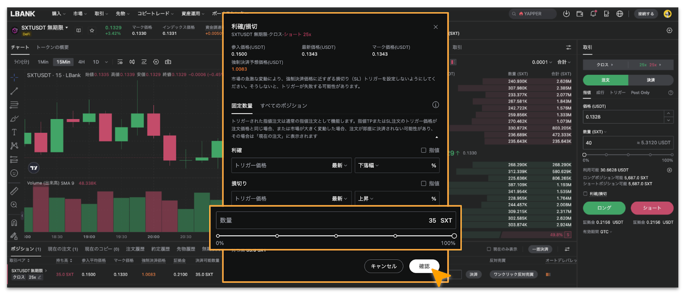The width and height of the screenshot is (685, 293).
Task: Activate the chart zoom-in tool
Action: point(14,204)
